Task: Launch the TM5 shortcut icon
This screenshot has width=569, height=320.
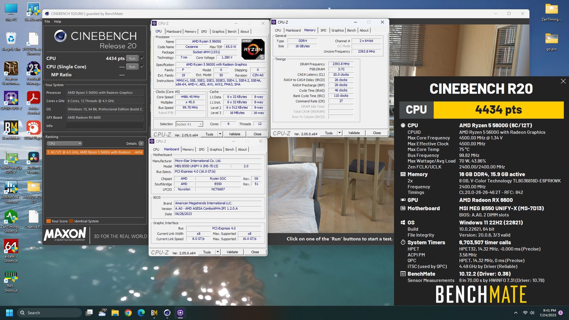Action: click(x=11, y=281)
